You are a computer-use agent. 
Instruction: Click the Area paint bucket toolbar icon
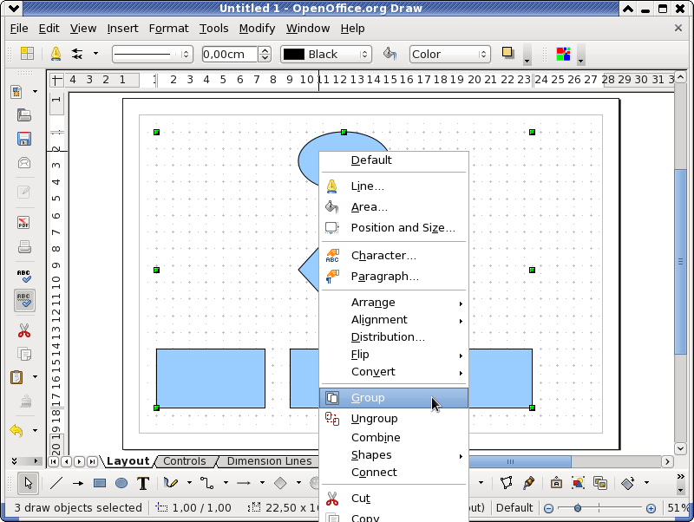(x=390, y=54)
